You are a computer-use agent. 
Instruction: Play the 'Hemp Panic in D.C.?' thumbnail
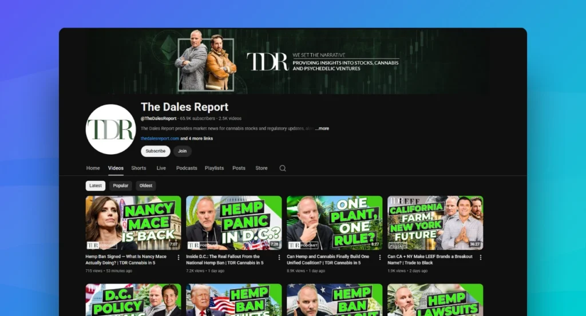234,223
